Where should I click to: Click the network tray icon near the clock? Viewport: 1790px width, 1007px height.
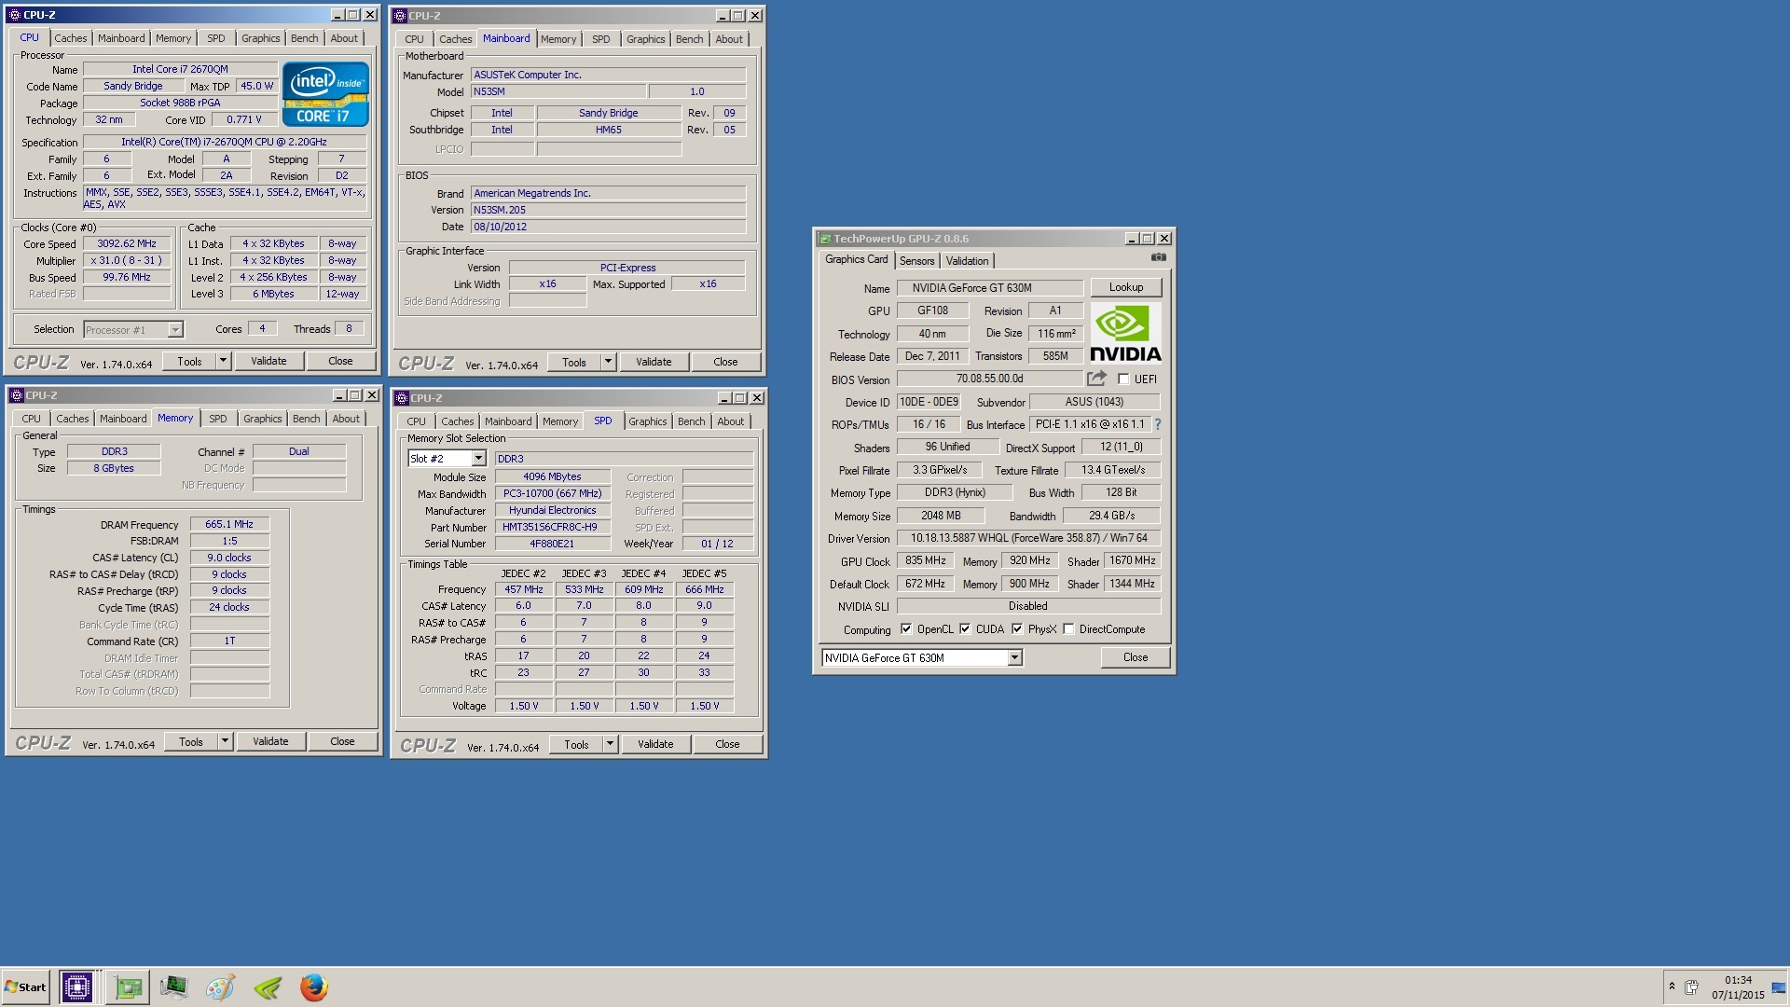[1778, 987]
